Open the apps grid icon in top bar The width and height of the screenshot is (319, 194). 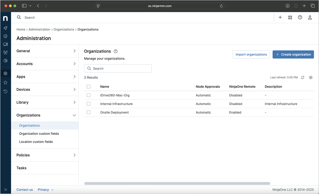(x=290, y=17)
